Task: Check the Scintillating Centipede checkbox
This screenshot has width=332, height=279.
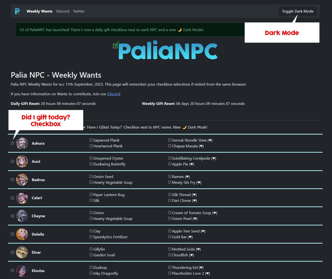Action: point(170,158)
